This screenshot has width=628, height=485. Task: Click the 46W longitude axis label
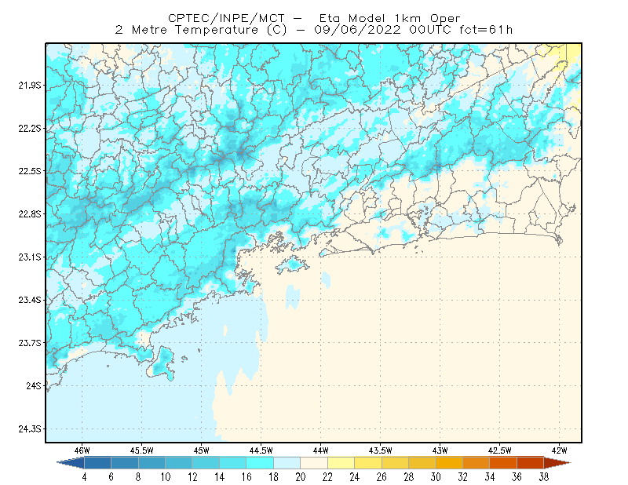(x=82, y=450)
